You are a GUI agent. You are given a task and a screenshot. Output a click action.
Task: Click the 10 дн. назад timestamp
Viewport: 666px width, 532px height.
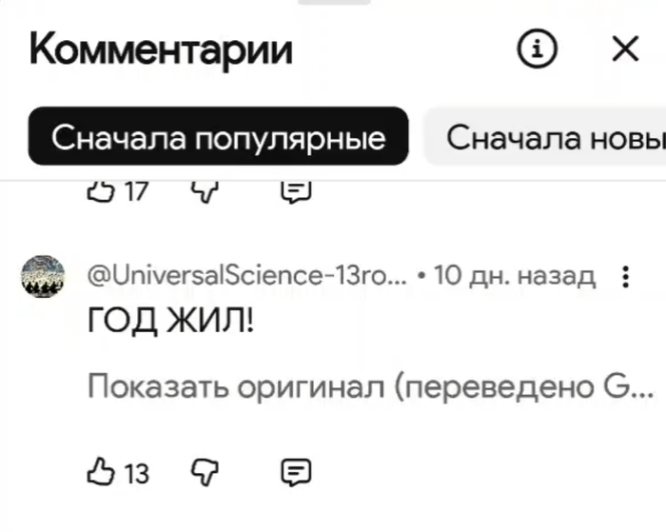point(514,277)
